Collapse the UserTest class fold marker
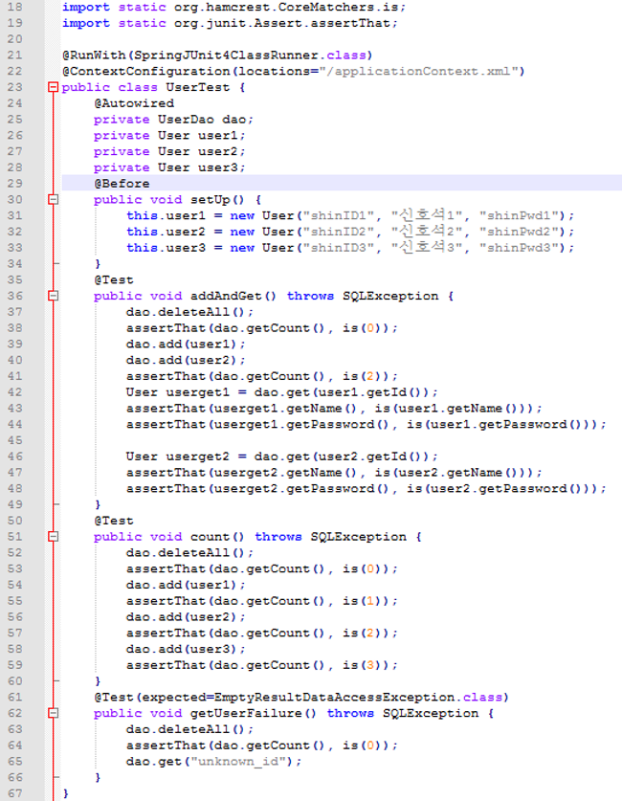 click(53, 87)
